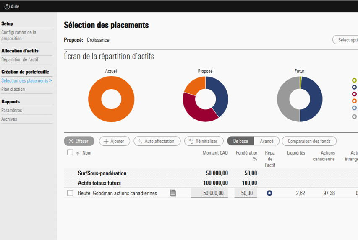This screenshot has width=358, height=240.
Task: Select the De base view toggle
Action: [240, 141]
